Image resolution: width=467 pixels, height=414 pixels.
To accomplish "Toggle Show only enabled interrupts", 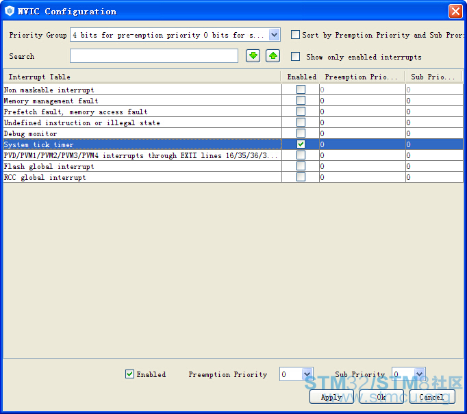I will [295, 57].
